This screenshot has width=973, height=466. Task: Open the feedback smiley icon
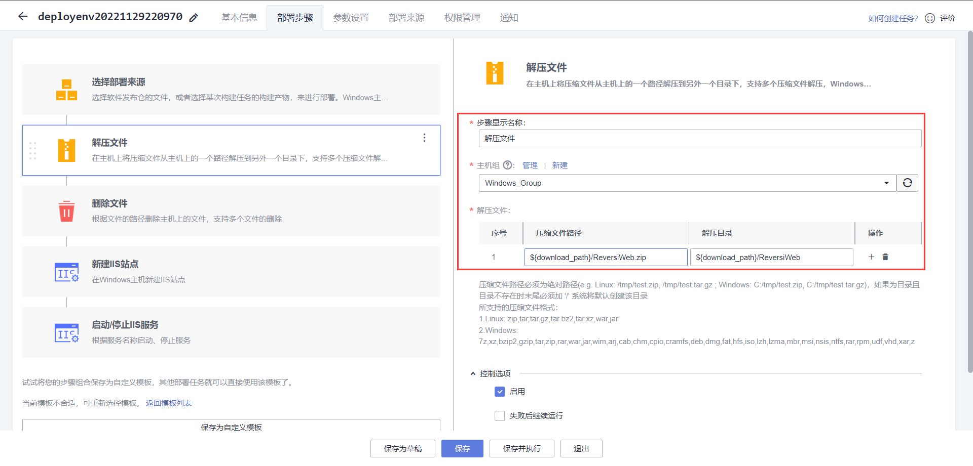coord(929,18)
